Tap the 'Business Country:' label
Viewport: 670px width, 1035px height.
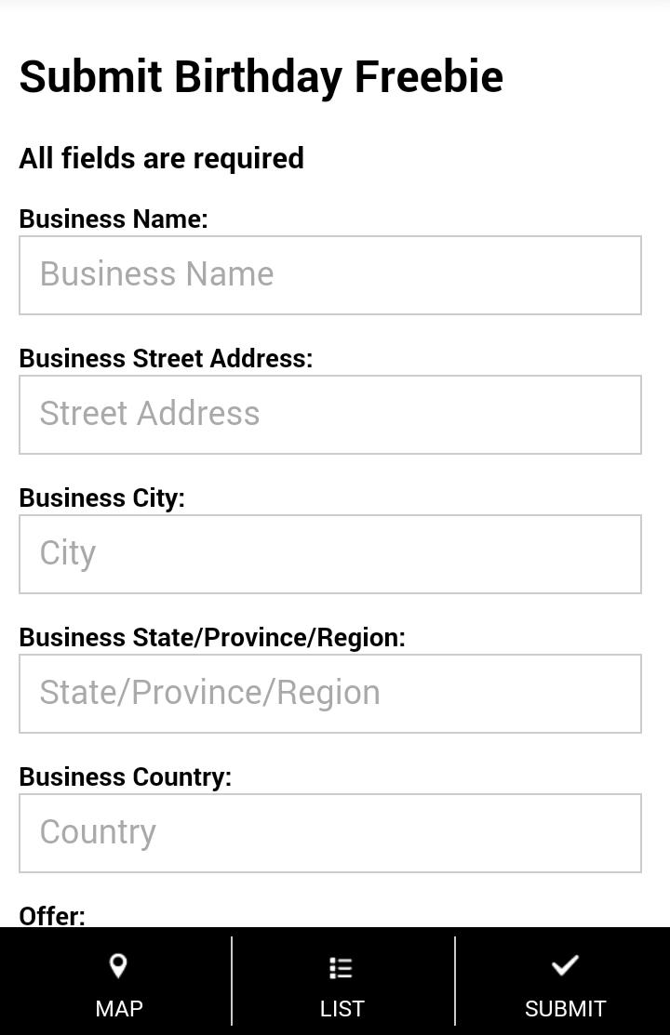tap(126, 776)
